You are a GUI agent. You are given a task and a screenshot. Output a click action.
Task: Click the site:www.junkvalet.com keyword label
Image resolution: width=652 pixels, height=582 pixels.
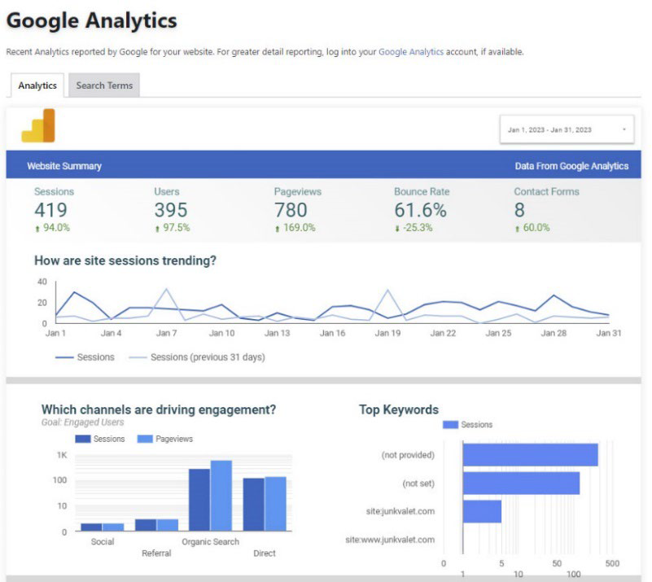click(x=390, y=540)
